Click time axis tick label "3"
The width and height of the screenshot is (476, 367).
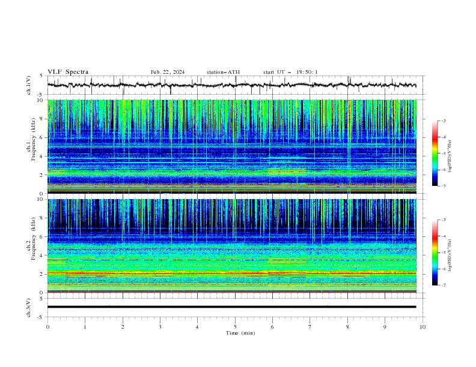(160, 327)
